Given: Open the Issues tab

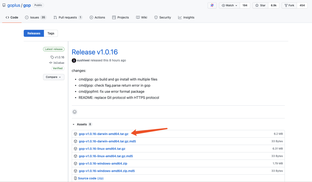Looking at the screenshot, I should click(x=36, y=18).
